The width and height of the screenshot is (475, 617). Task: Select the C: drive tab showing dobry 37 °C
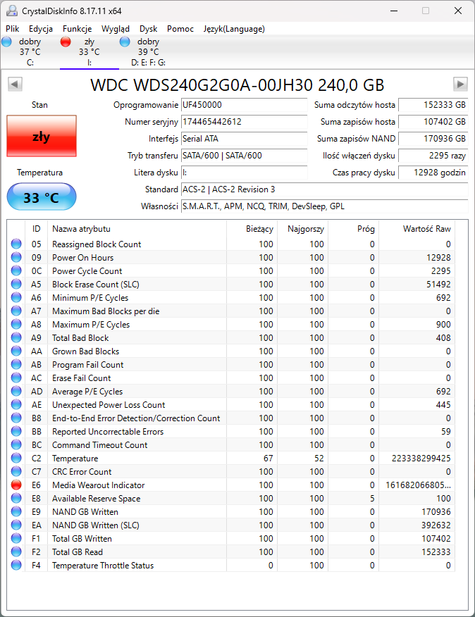click(x=30, y=52)
